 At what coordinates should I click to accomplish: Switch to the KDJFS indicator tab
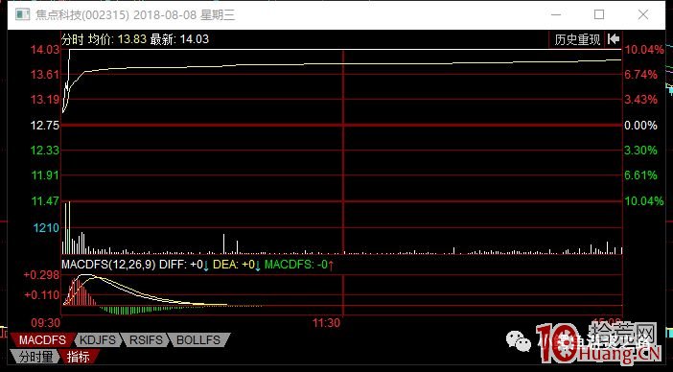[99, 339]
